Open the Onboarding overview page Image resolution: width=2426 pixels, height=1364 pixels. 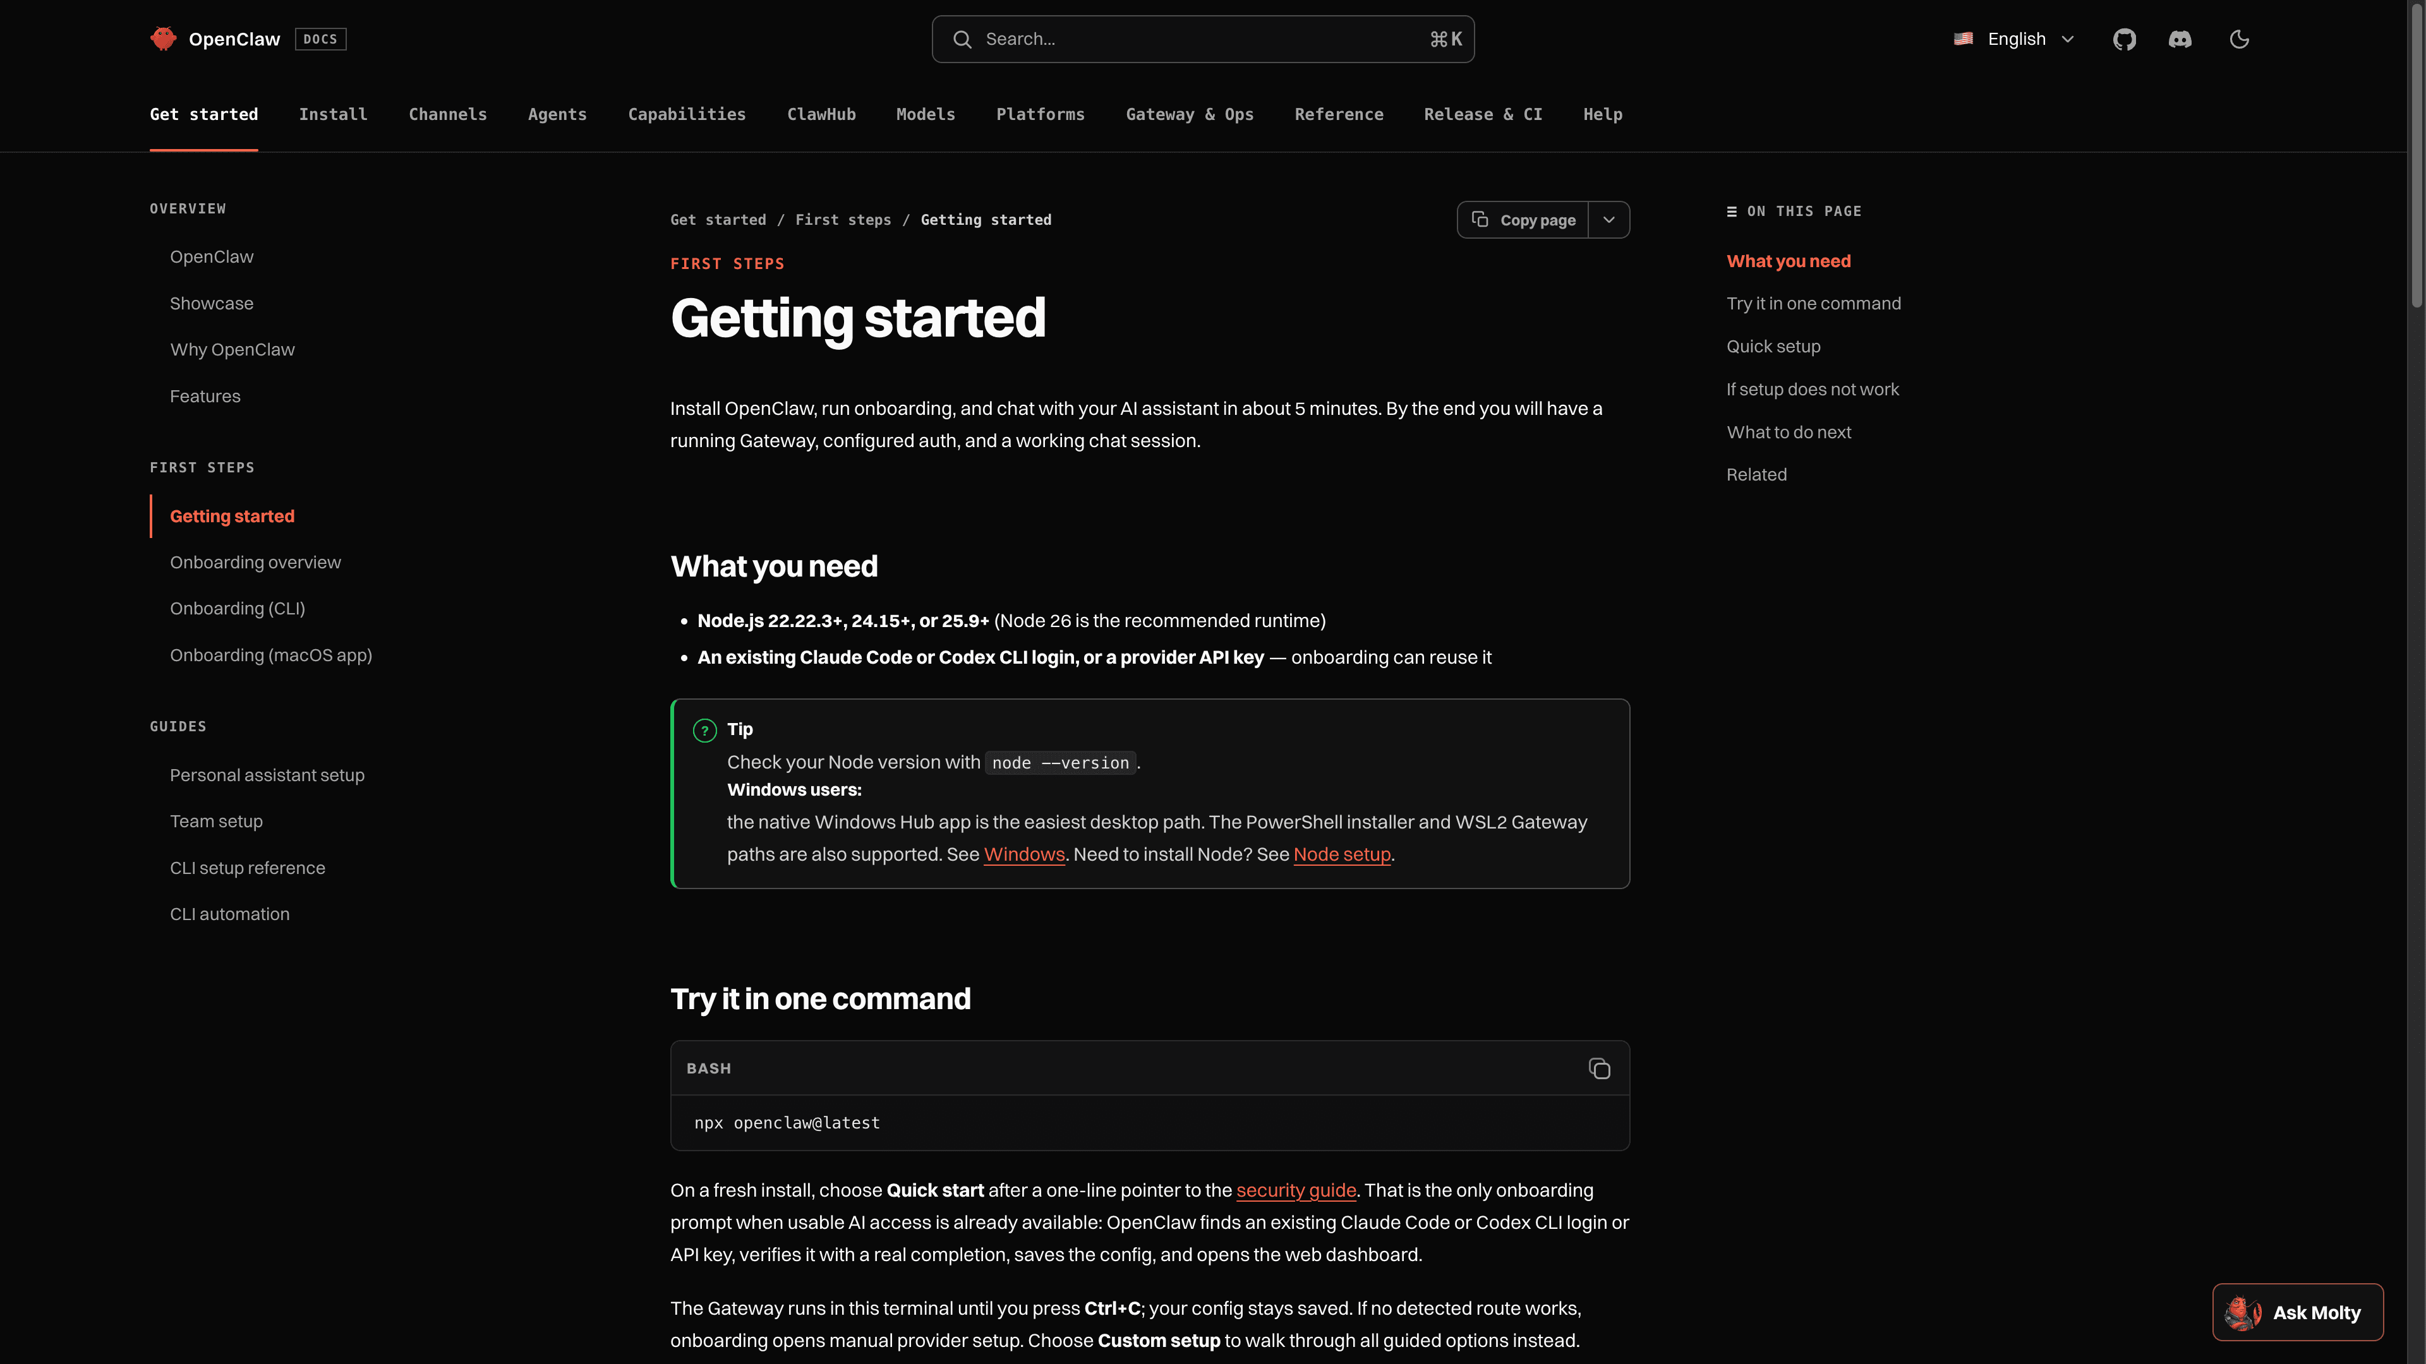tap(255, 562)
